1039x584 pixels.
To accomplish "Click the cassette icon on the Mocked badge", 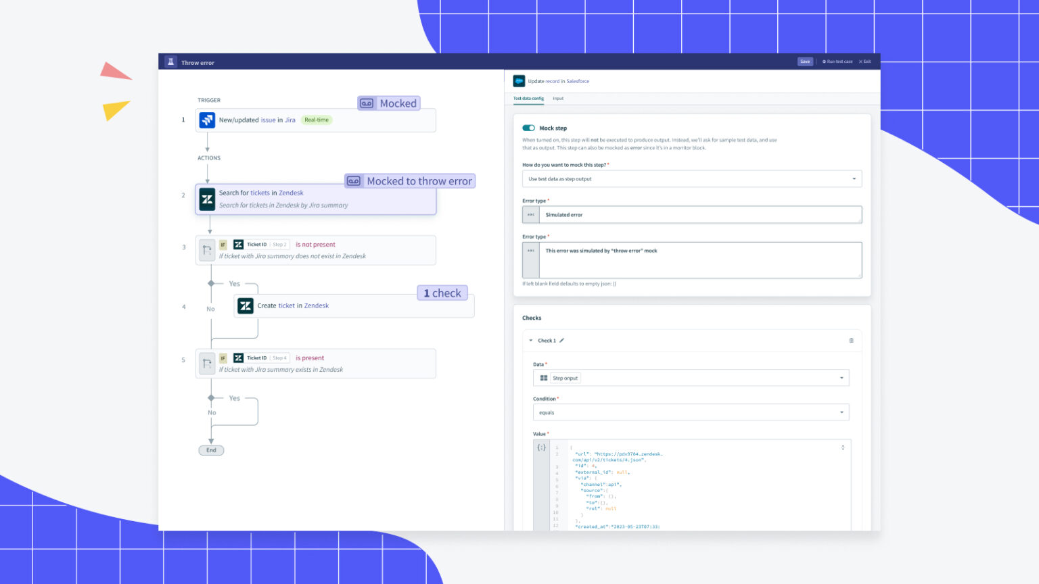I will click(366, 103).
